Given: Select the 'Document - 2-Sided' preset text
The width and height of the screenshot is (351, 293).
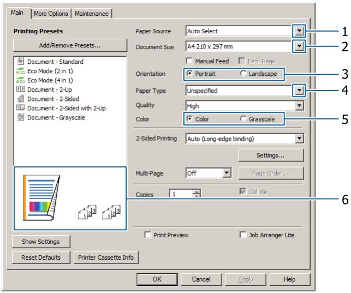Looking at the screenshot, I should coord(53,99).
